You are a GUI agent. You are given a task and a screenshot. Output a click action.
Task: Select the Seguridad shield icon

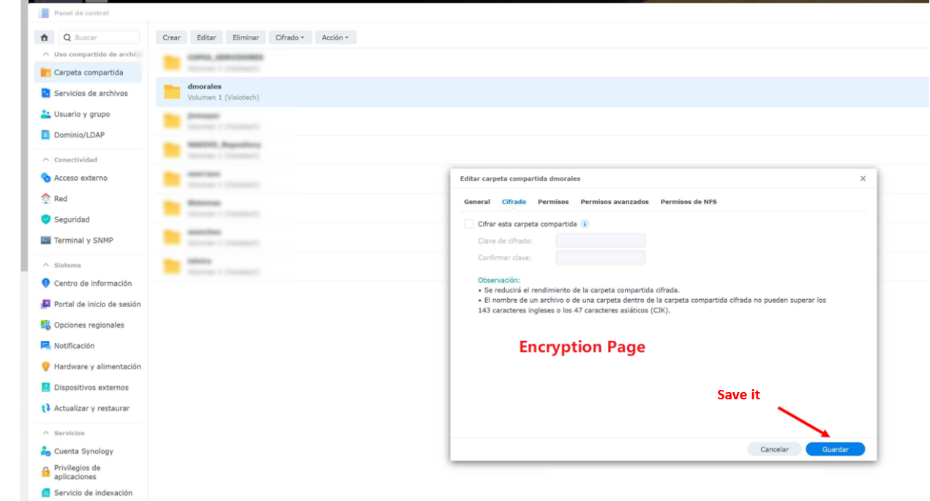click(x=45, y=219)
